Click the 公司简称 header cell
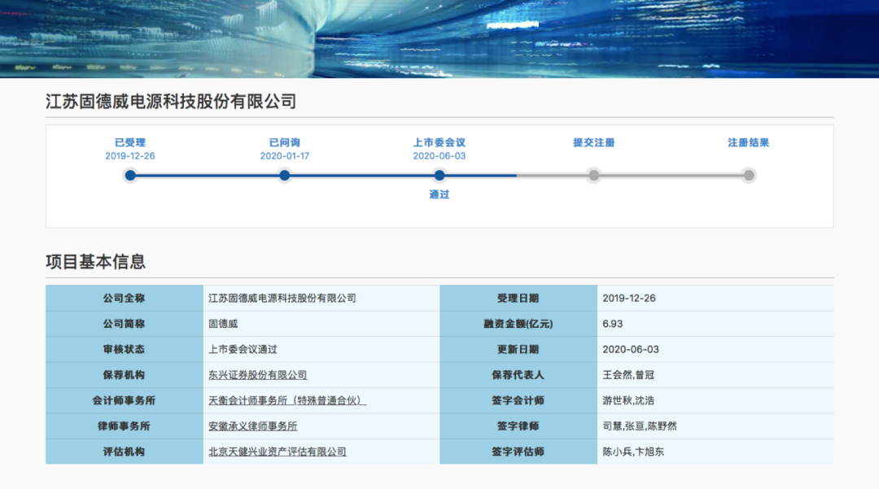Viewport: 879px width, 489px height. [125, 324]
